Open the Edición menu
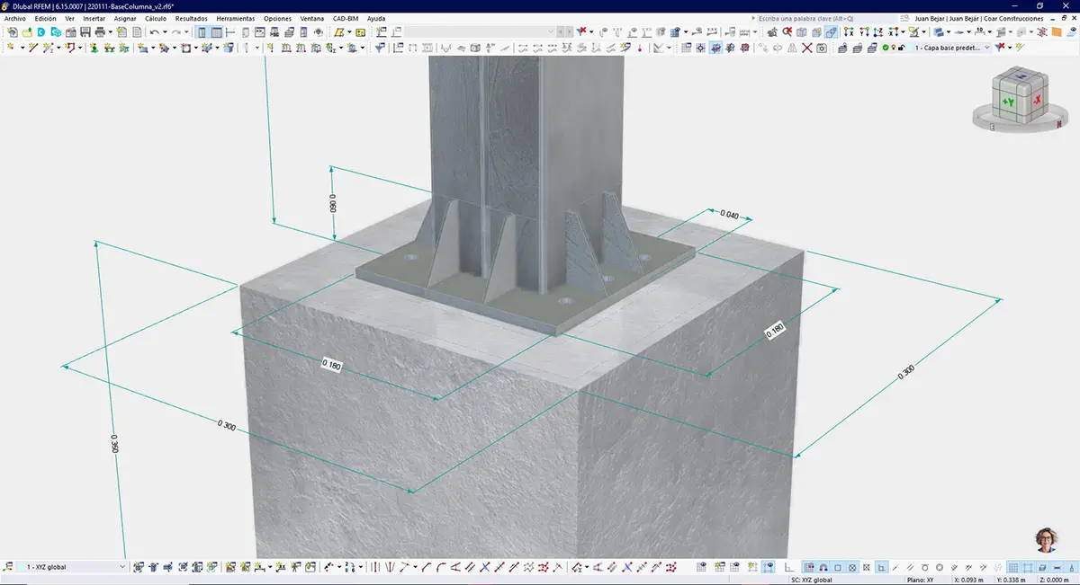 tap(45, 18)
